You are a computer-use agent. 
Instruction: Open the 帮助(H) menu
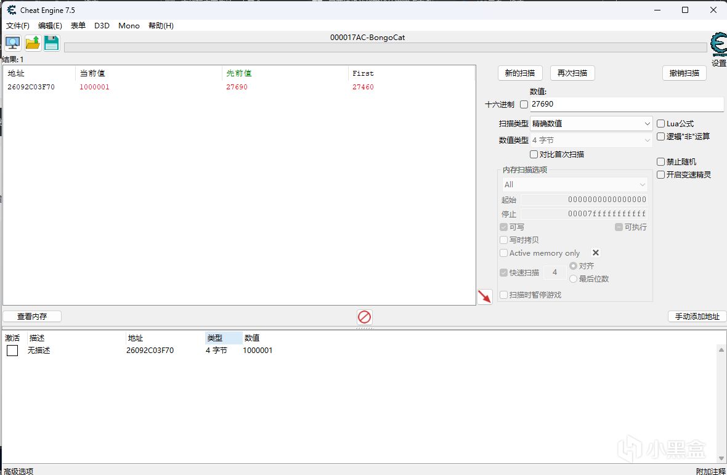161,25
